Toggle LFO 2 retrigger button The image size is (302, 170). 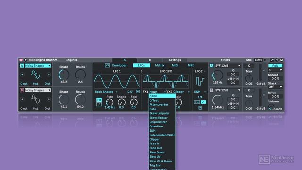pos(200,108)
